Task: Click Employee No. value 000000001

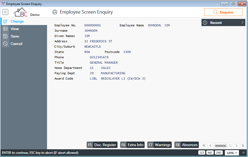Action: 93,25
